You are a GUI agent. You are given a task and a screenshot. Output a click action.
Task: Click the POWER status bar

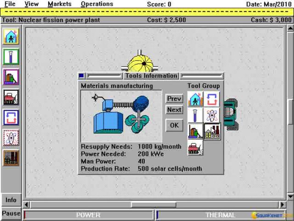(89, 215)
